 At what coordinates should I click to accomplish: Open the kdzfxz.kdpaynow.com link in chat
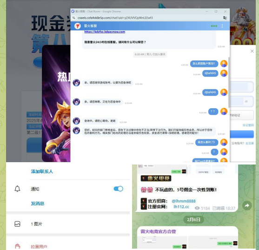point(105,32)
